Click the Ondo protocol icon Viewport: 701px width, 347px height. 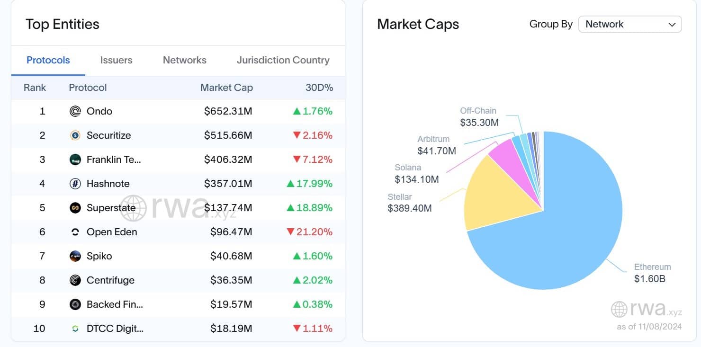pos(74,111)
